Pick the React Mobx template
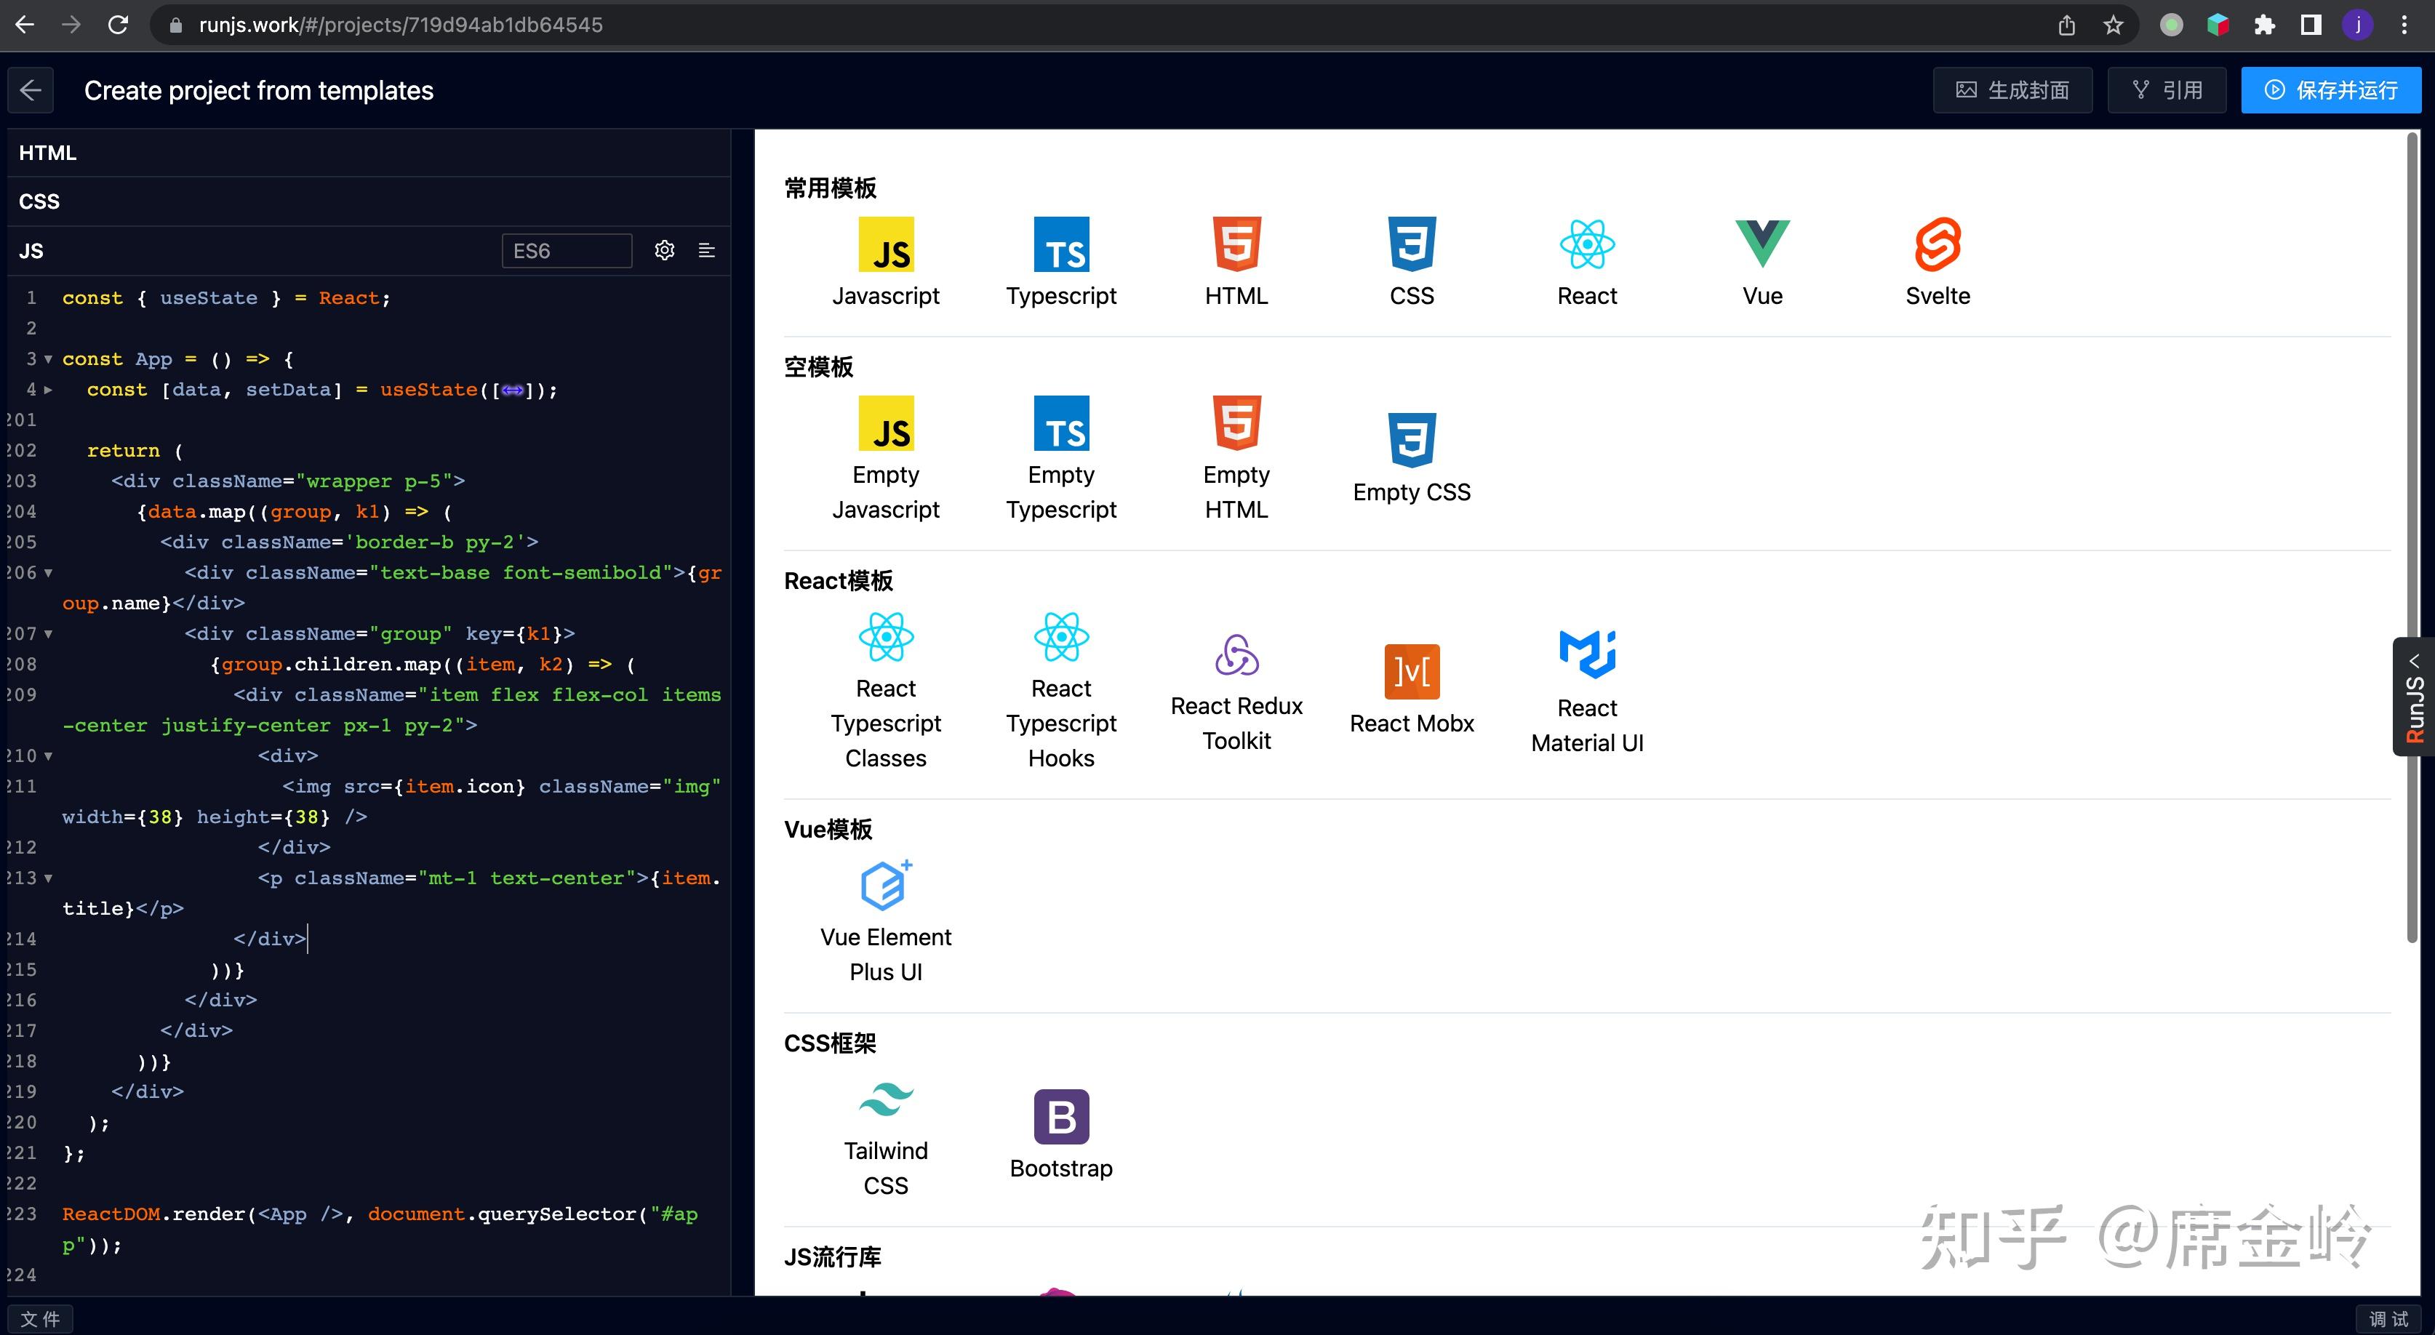Screen dimensions: 2435x1335 click(x=1411, y=671)
